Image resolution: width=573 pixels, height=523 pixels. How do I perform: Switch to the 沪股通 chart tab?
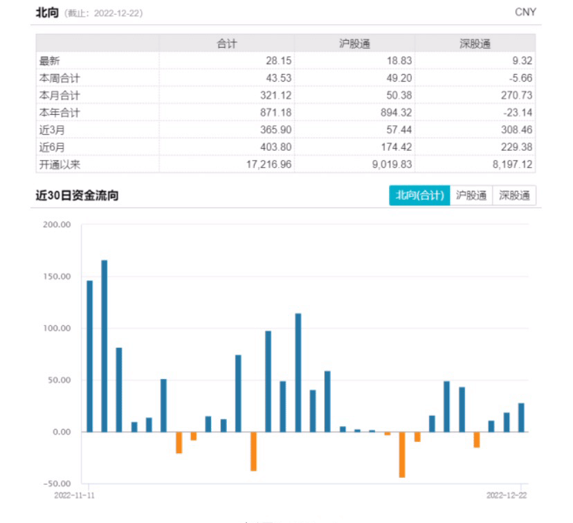click(471, 196)
